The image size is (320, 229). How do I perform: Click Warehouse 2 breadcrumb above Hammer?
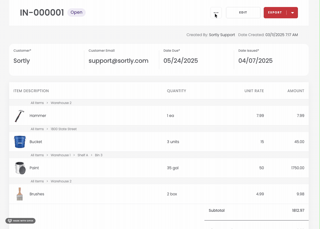click(61, 103)
